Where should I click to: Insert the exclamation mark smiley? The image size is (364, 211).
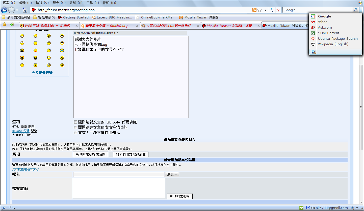22,65
